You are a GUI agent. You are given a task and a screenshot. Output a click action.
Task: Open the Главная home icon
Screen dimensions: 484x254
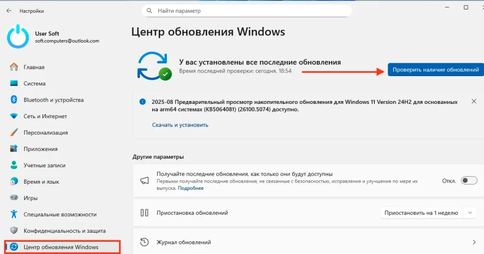click(x=14, y=67)
